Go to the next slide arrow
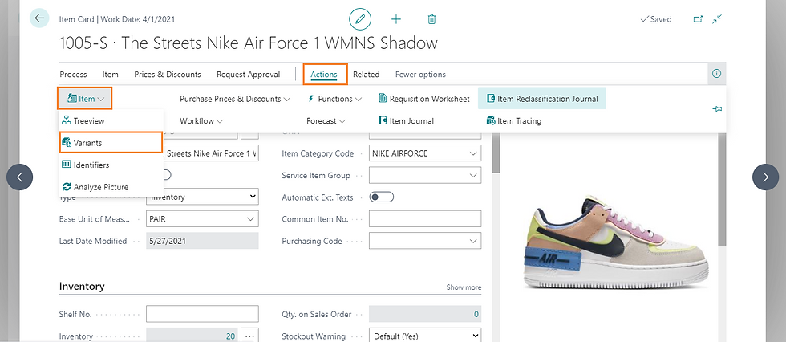 click(x=765, y=177)
